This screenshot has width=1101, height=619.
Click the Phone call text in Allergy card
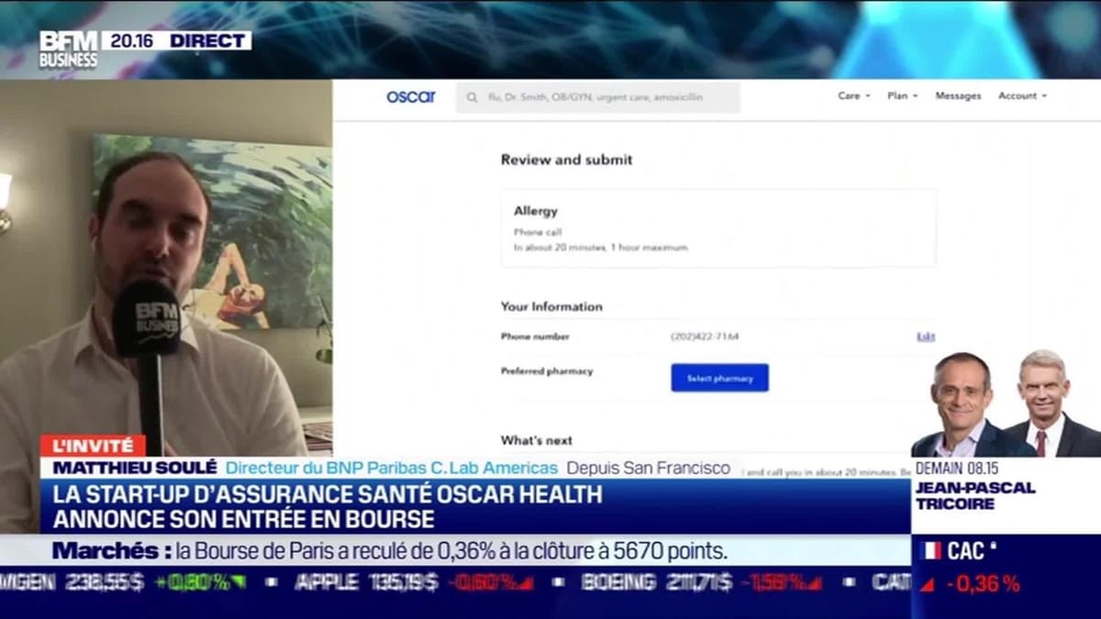pos(538,232)
